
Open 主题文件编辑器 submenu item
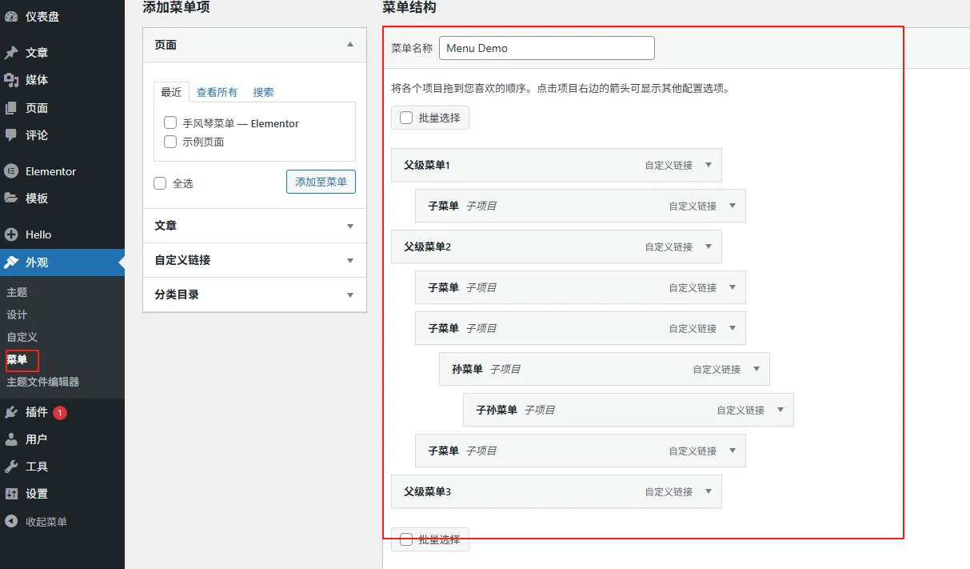click(43, 382)
